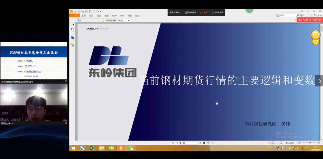Open WeChat from the taskbar

click(x=131, y=148)
